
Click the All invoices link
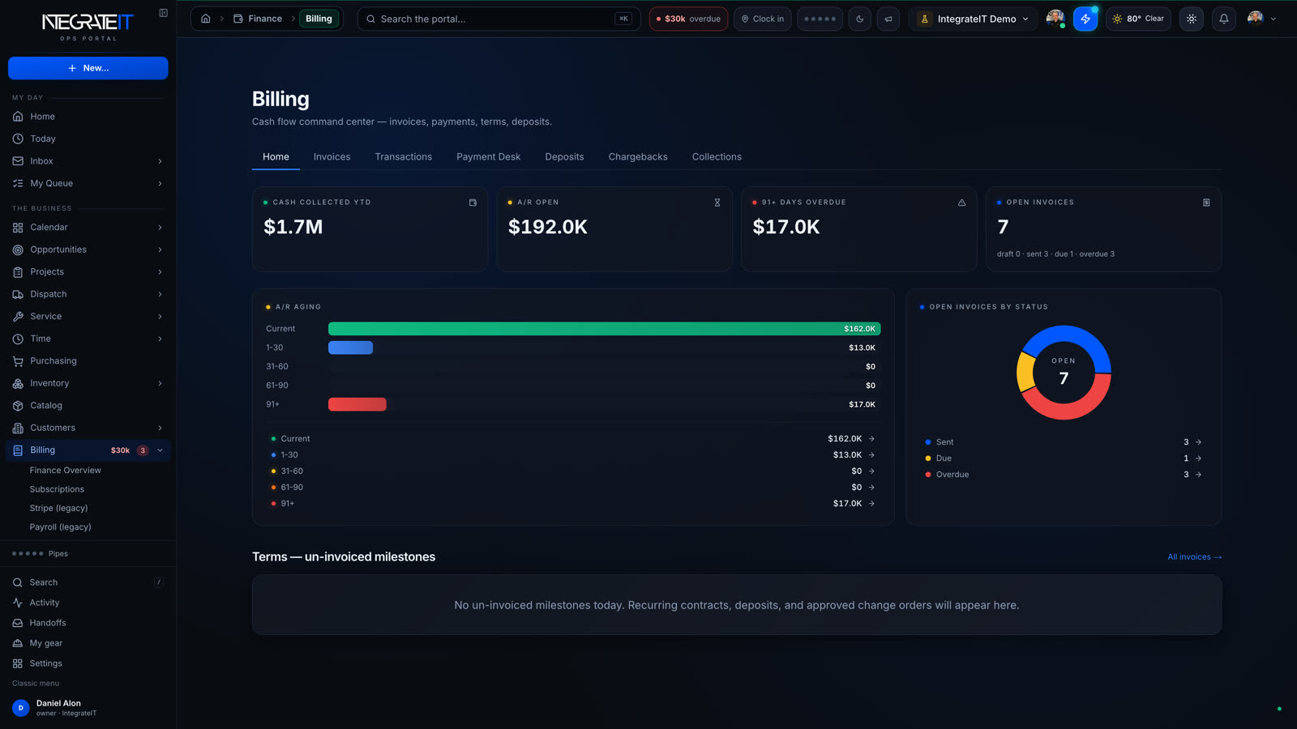click(x=1194, y=557)
